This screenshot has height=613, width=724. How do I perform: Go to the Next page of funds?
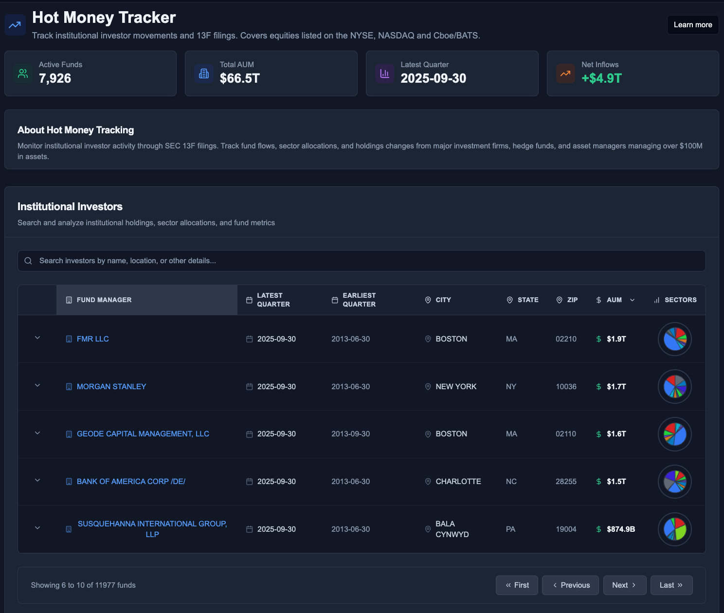click(x=625, y=585)
